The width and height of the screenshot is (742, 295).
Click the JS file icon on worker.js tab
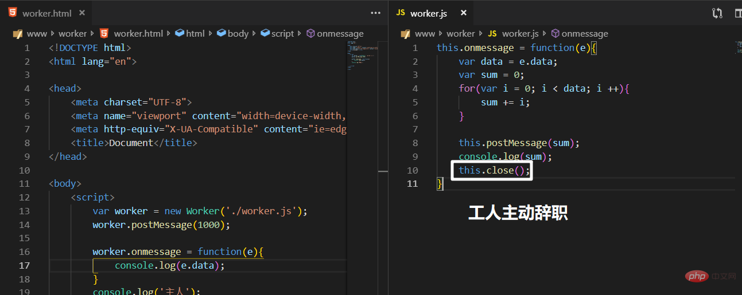pyautogui.click(x=401, y=13)
